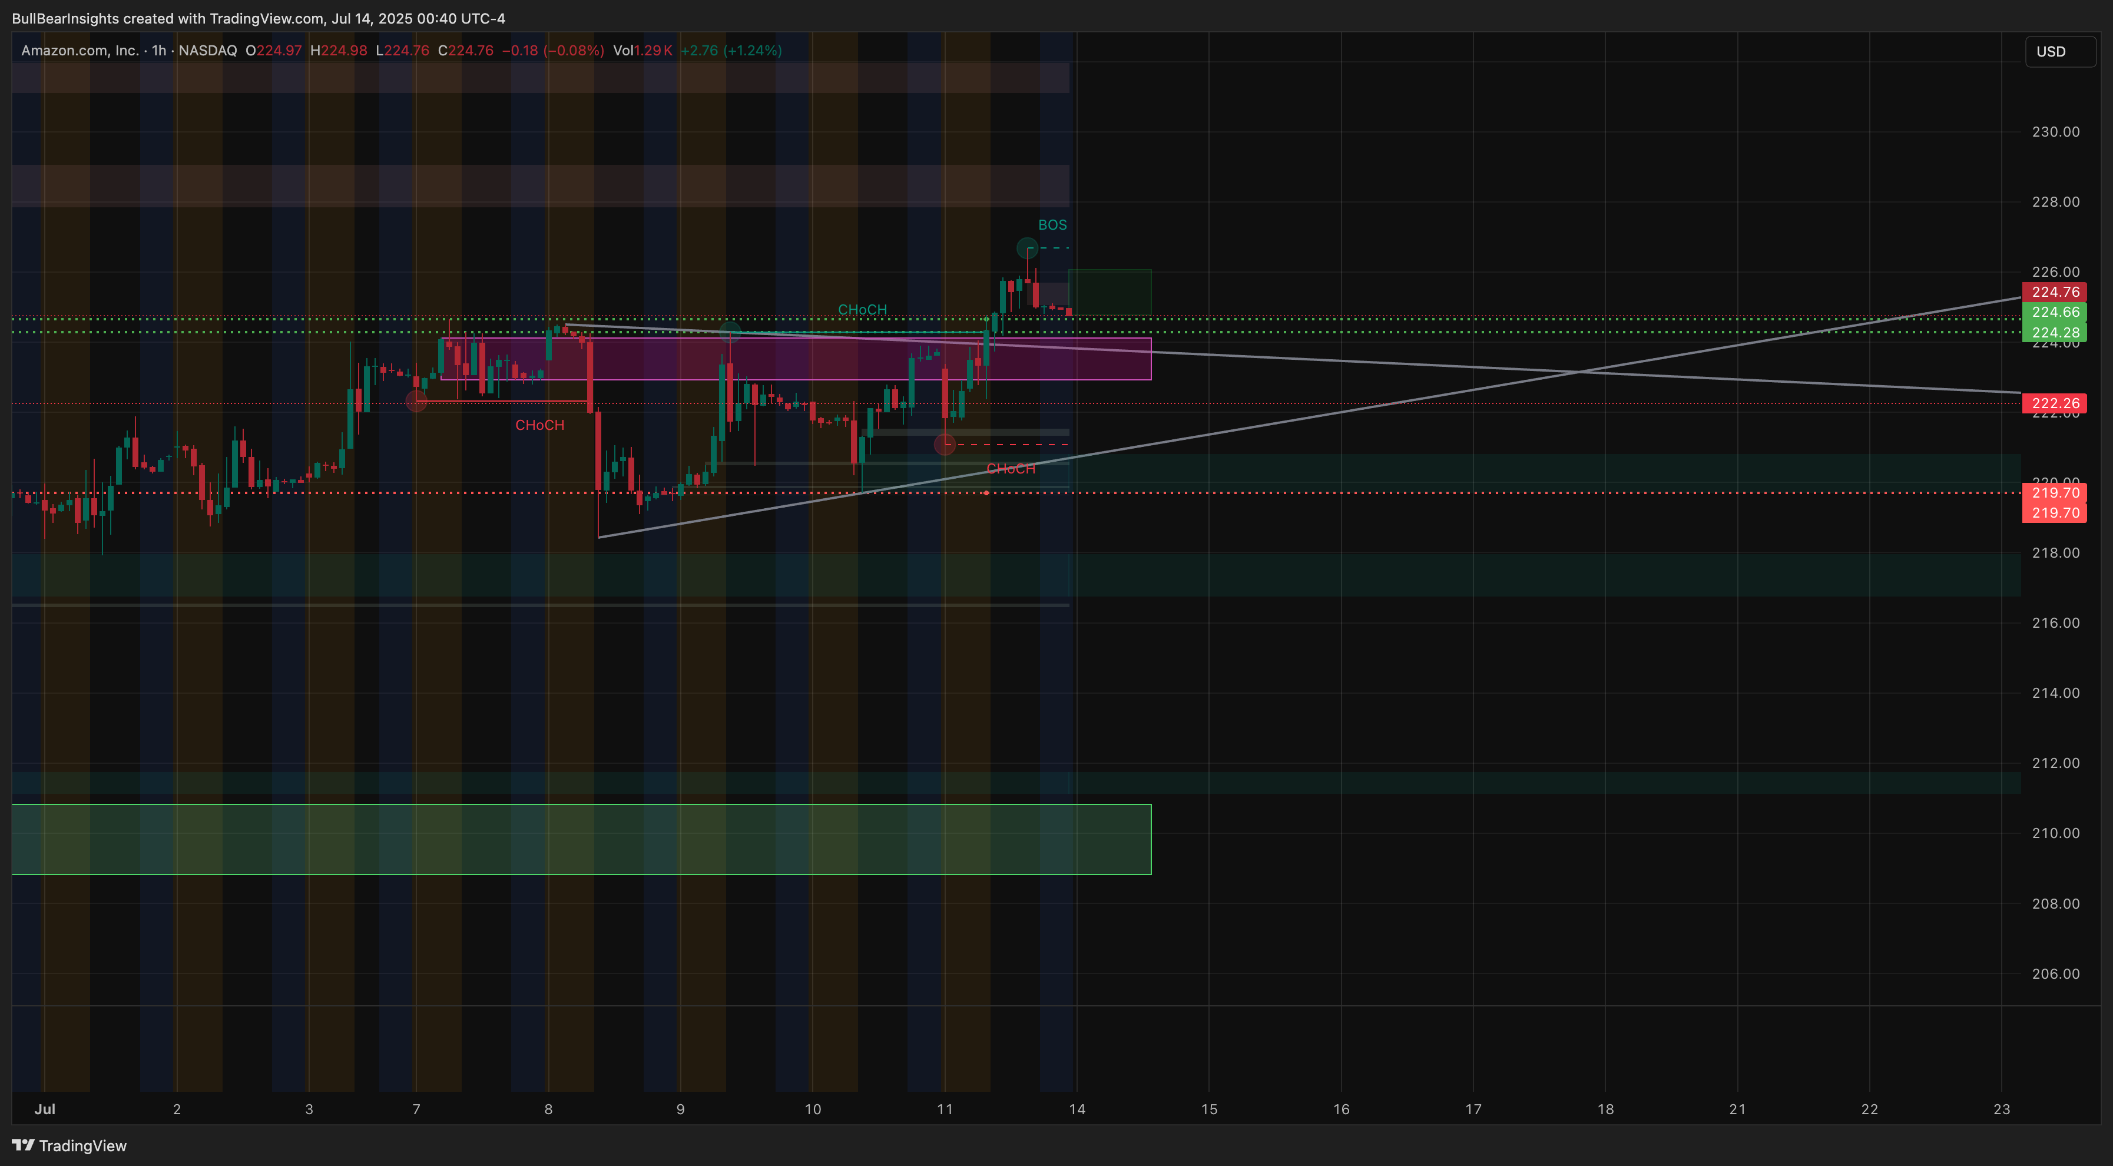Image resolution: width=2113 pixels, height=1166 pixels.
Task: Click date 7 on the time axis
Action: pos(416,1109)
